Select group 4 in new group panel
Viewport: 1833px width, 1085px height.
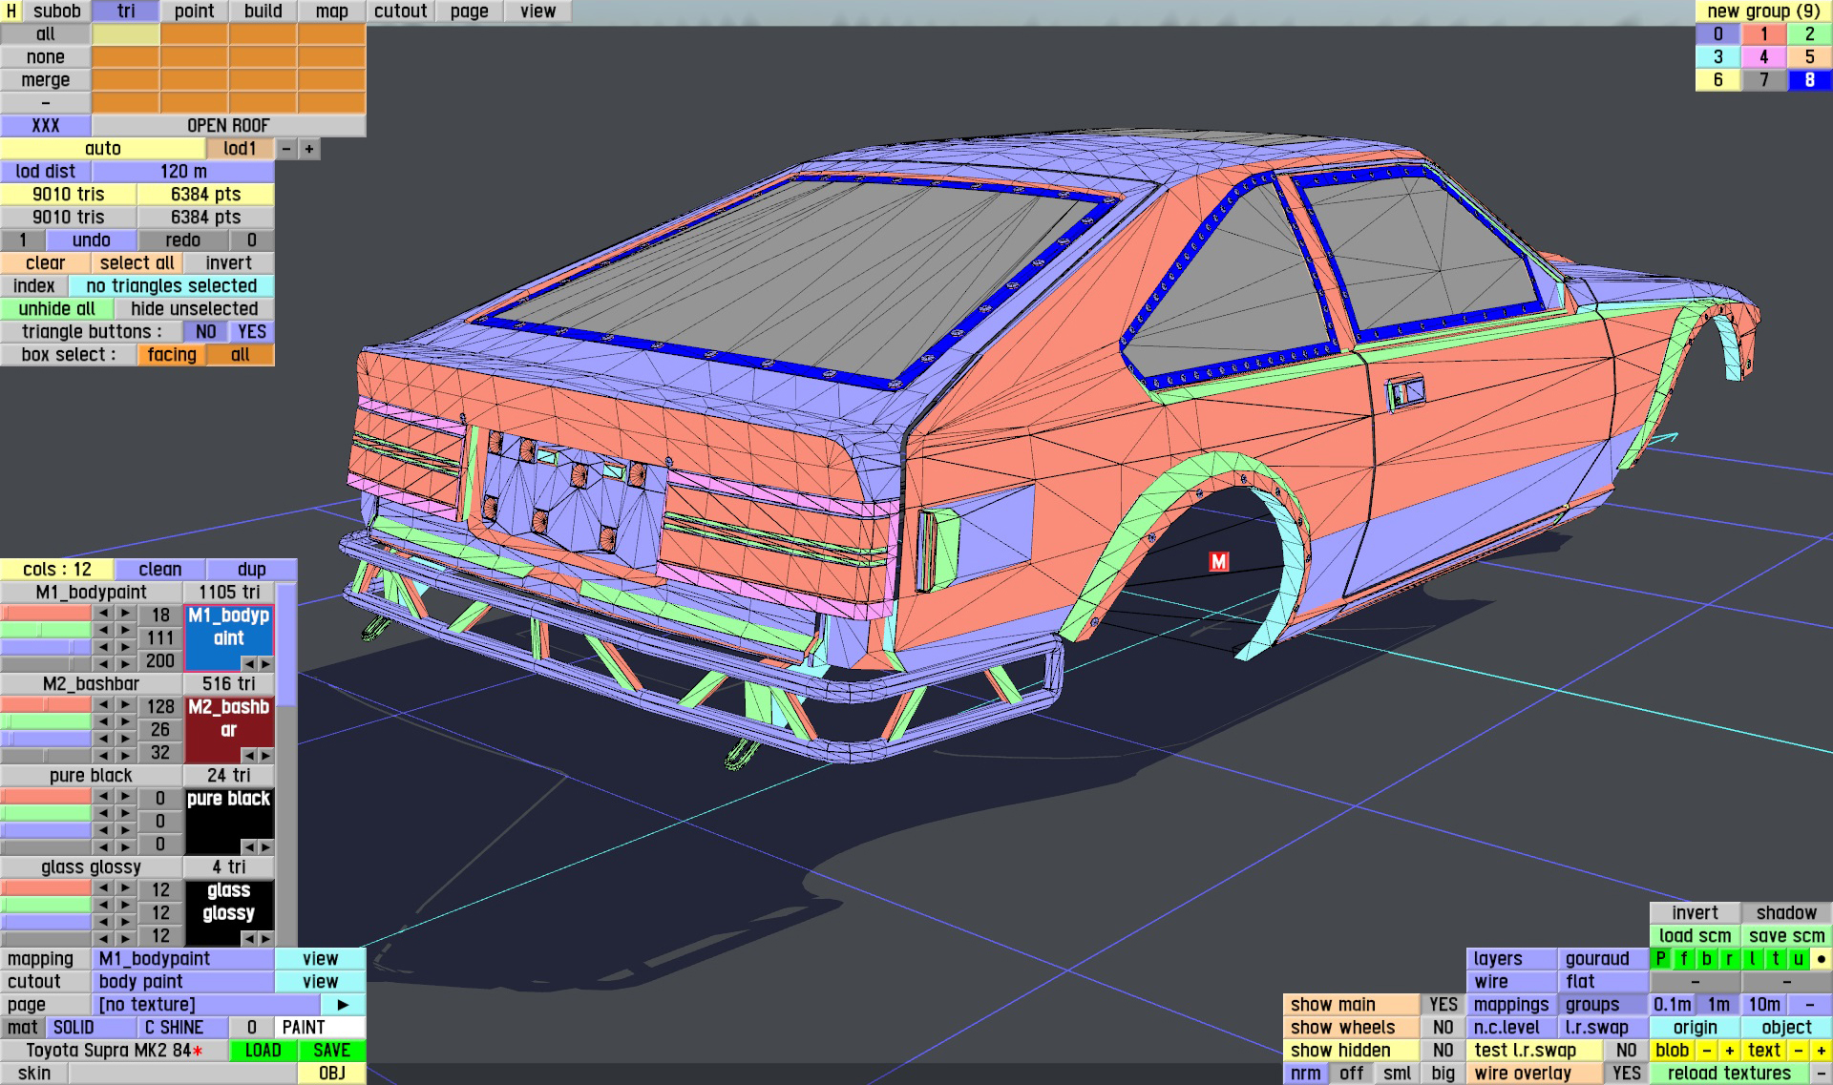point(1763,57)
